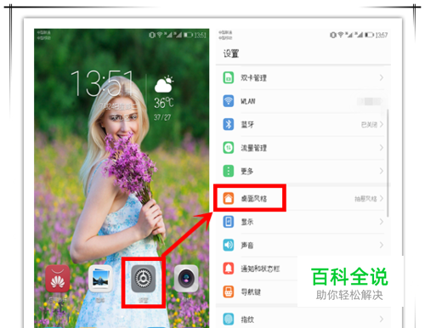This screenshot has height=328, width=425.
Task: Click the 双卡管理 SIM card icon
Action: pyautogui.click(x=229, y=77)
